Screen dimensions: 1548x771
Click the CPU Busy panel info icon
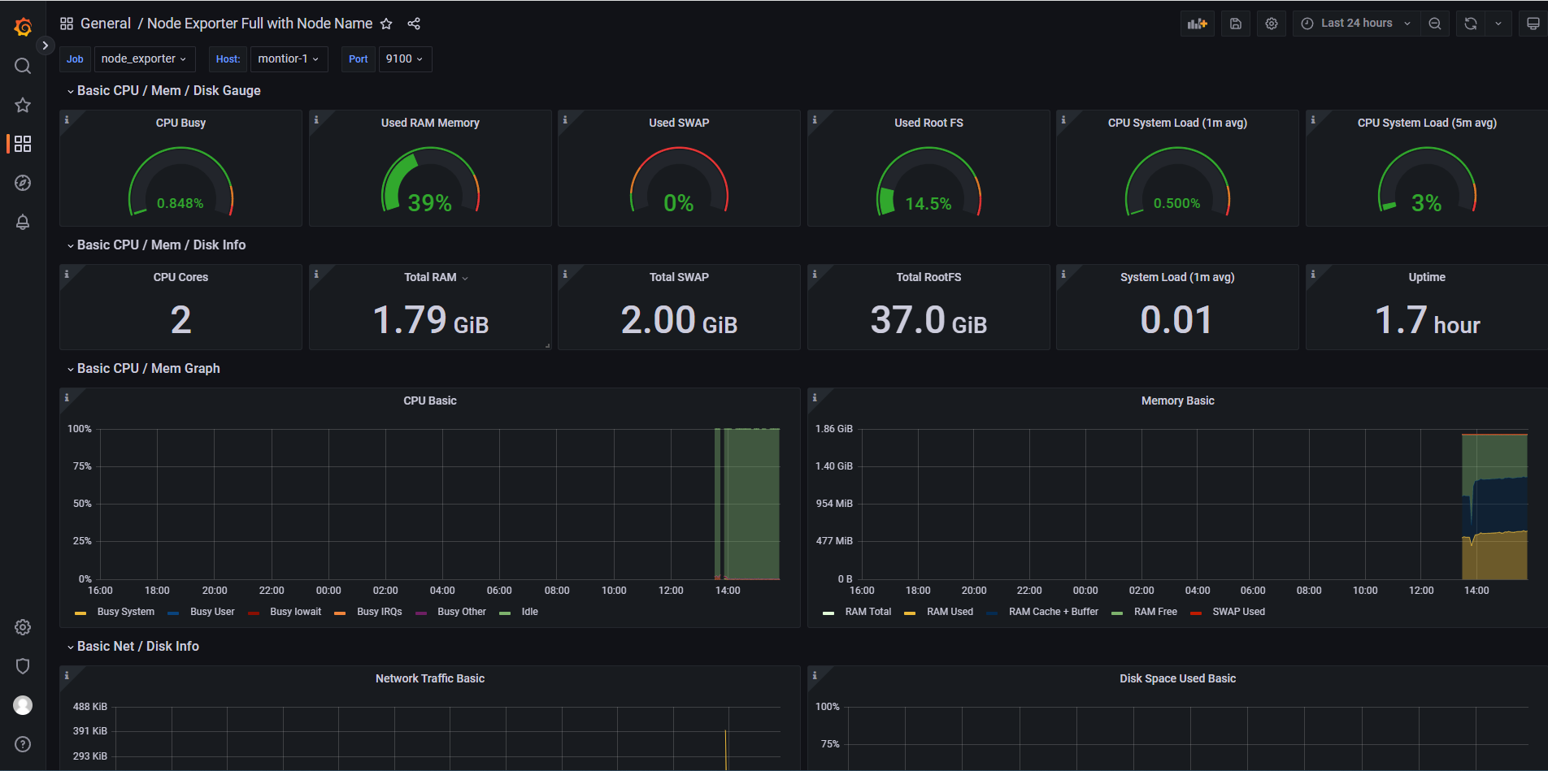click(67, 119)
